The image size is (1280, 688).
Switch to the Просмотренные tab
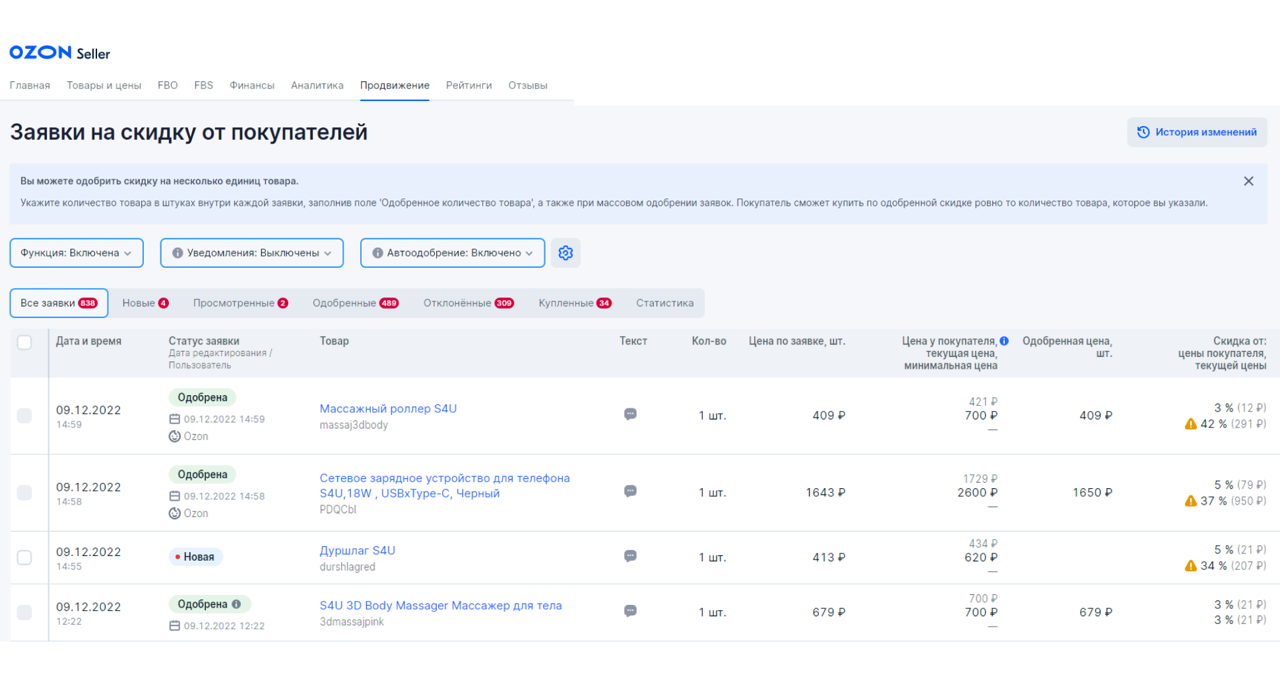(x=241, y=303)
